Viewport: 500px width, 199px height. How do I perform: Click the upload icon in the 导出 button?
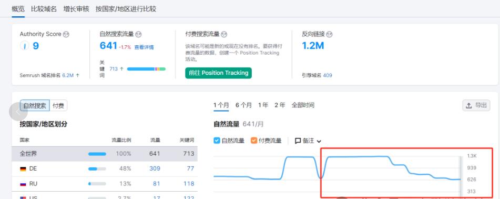[469, 105]
